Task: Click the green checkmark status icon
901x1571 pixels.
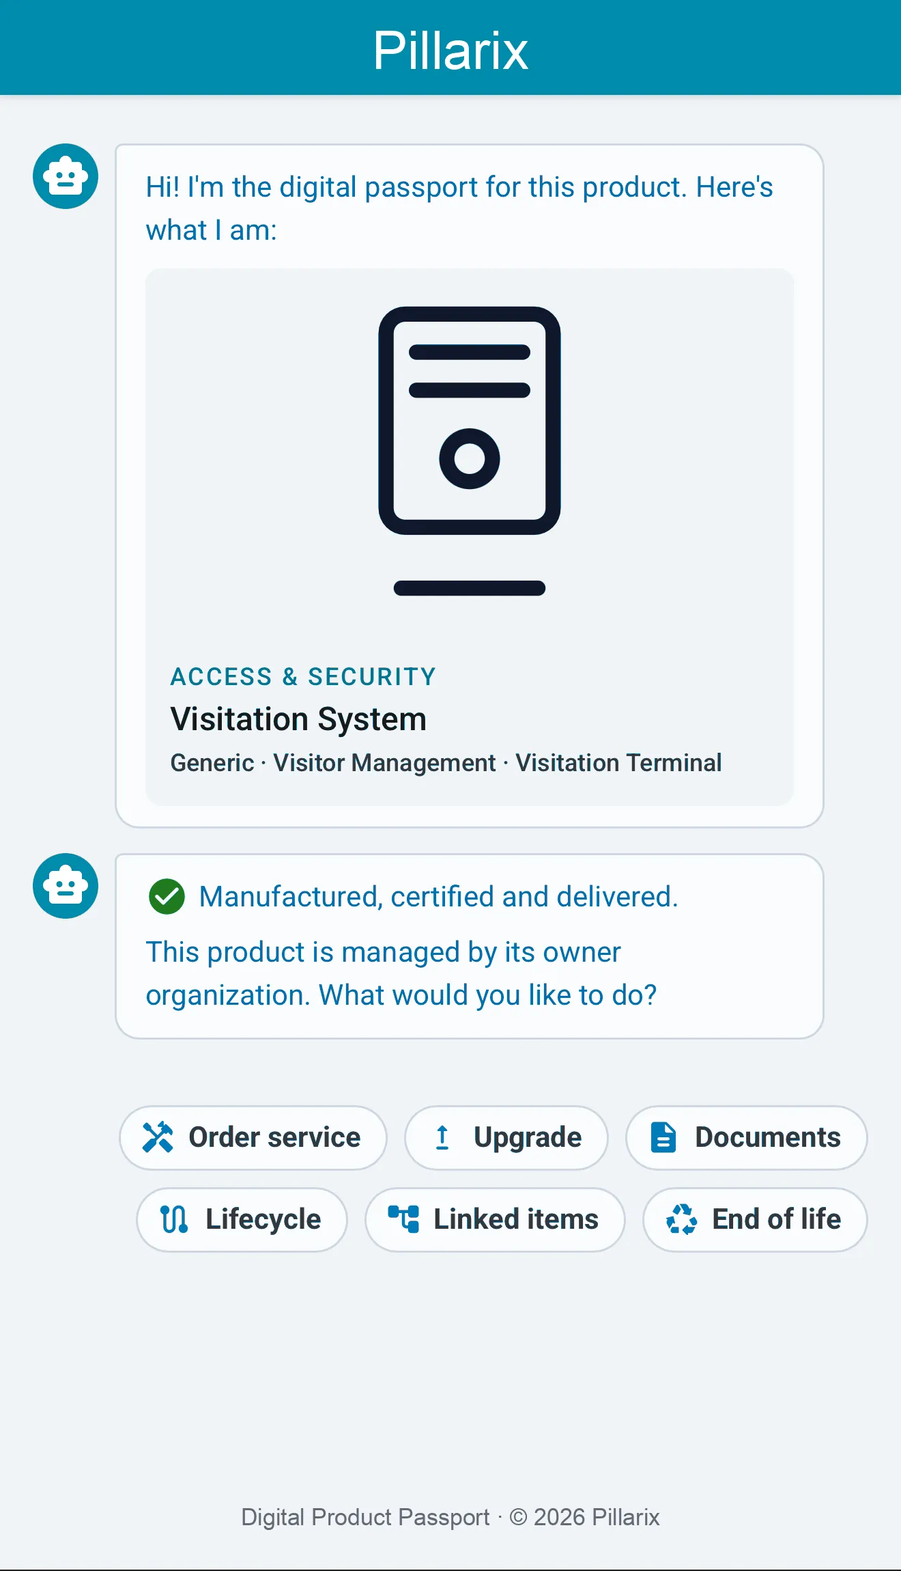Action: [167, 896]
